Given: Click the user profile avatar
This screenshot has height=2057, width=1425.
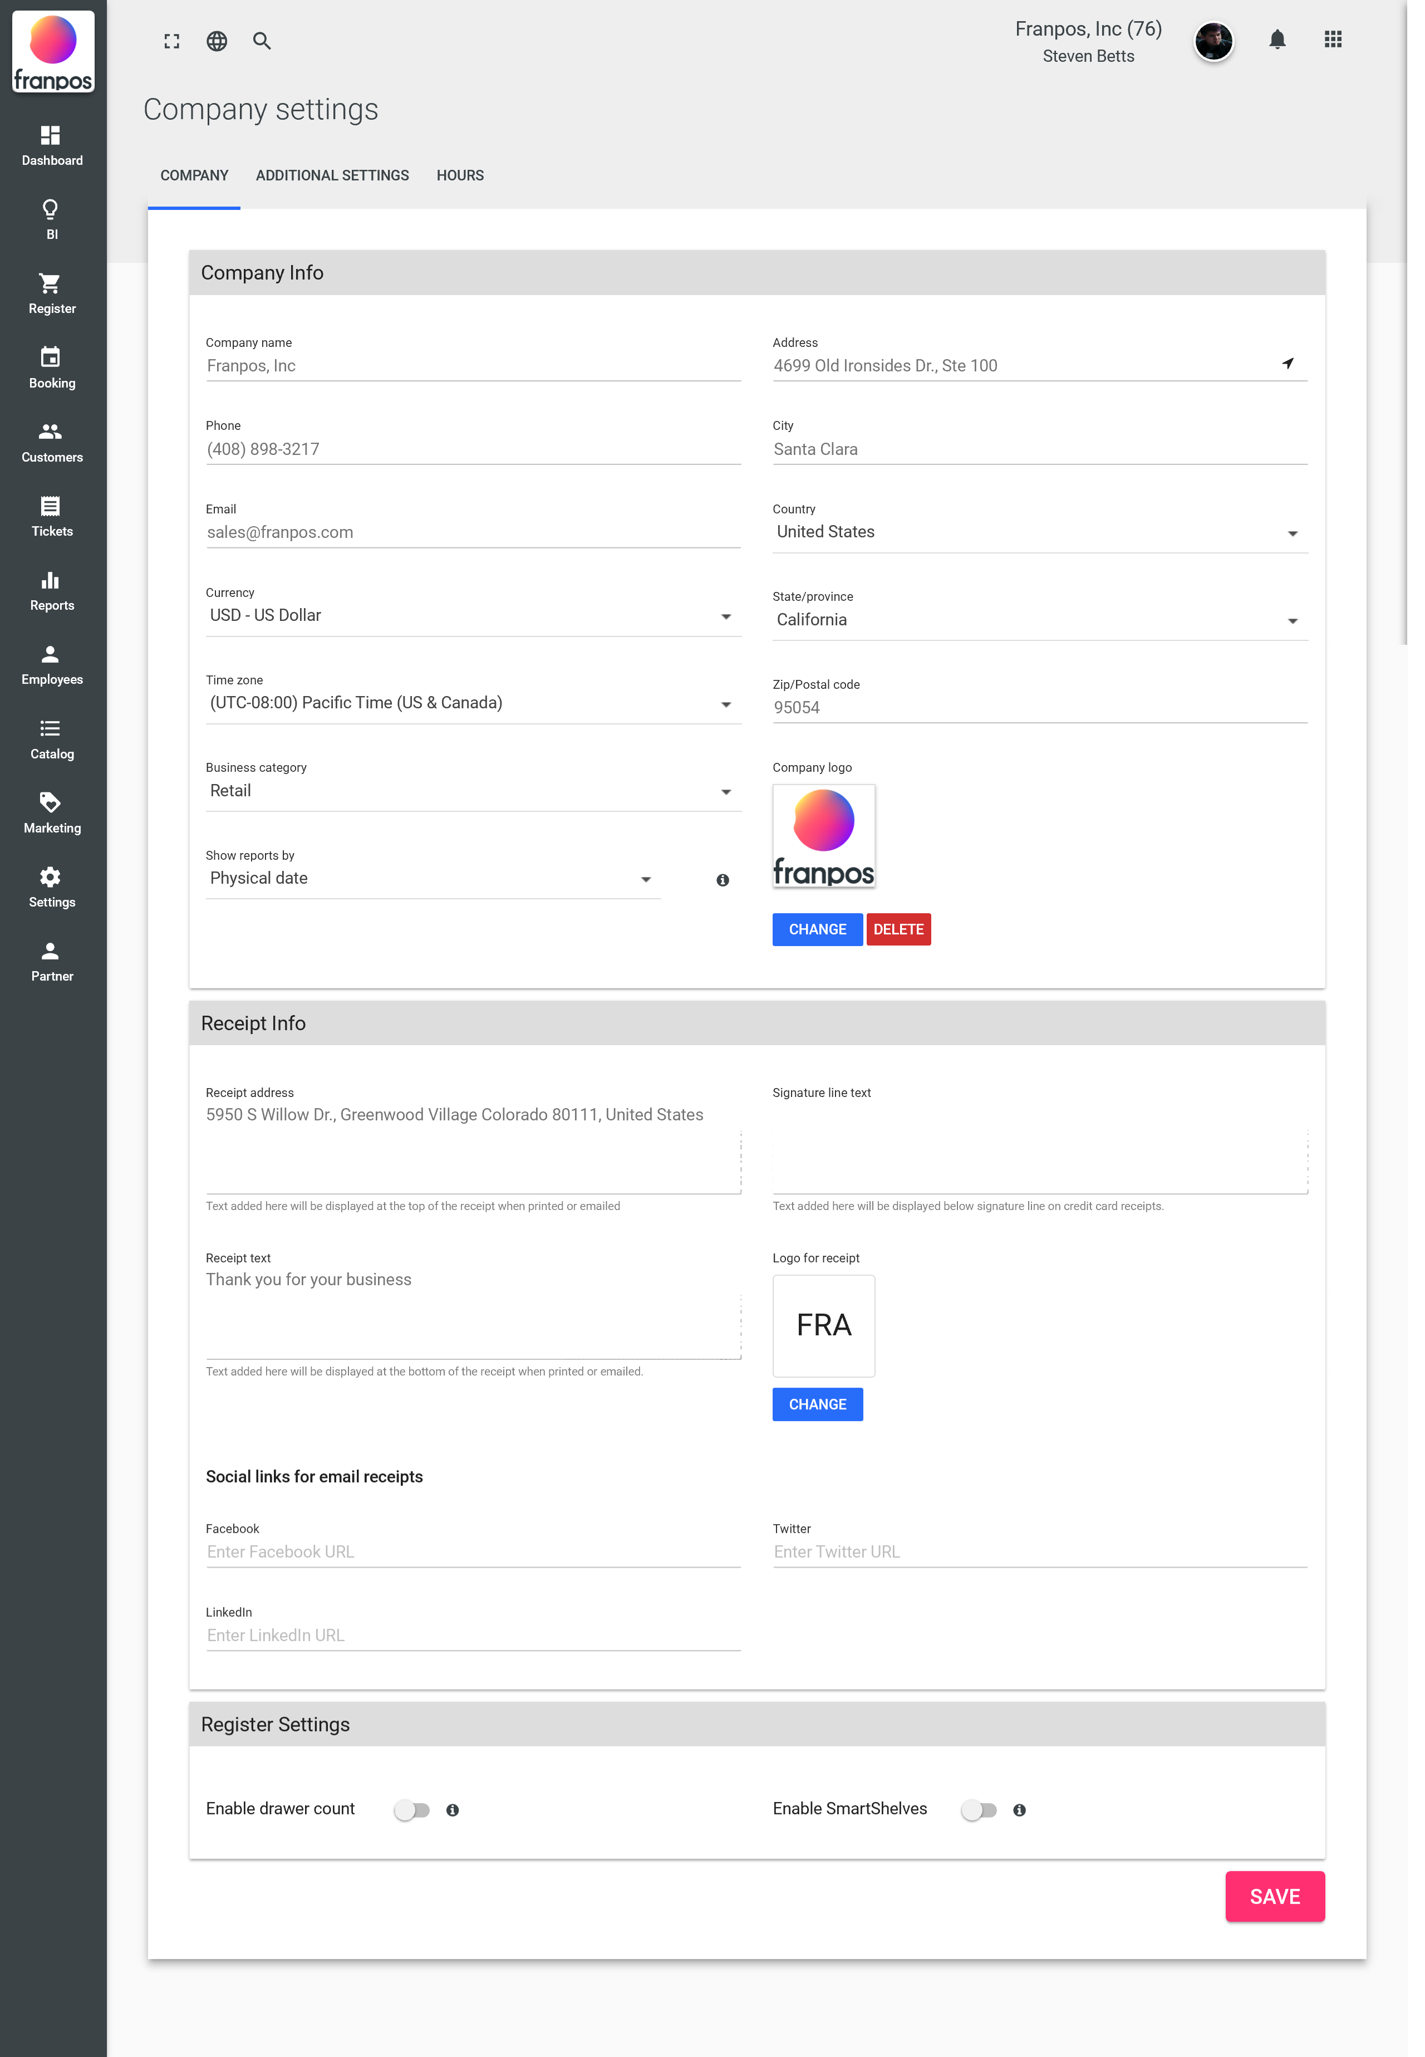Looking at the screenshot, I should [1213, 41].
